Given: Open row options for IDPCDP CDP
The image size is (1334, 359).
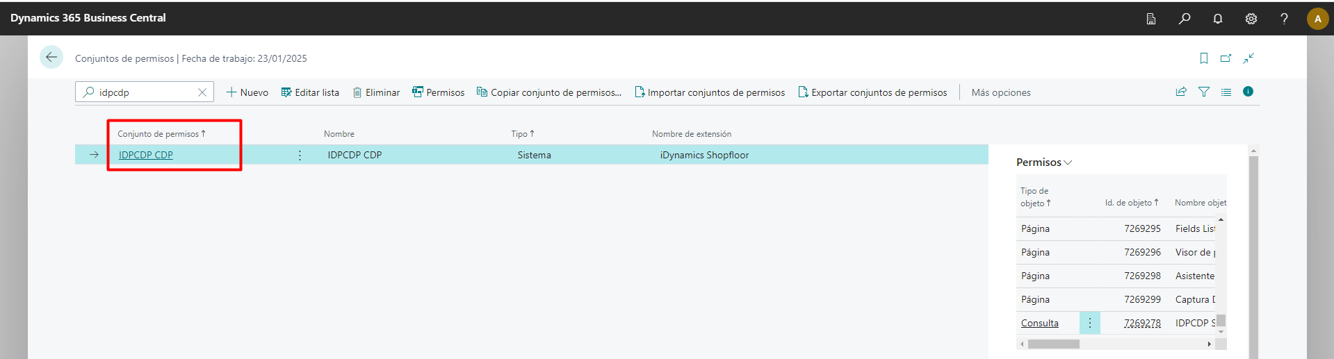Looking at the screenshot, I should pyautogui.click(x=300, y=156).
